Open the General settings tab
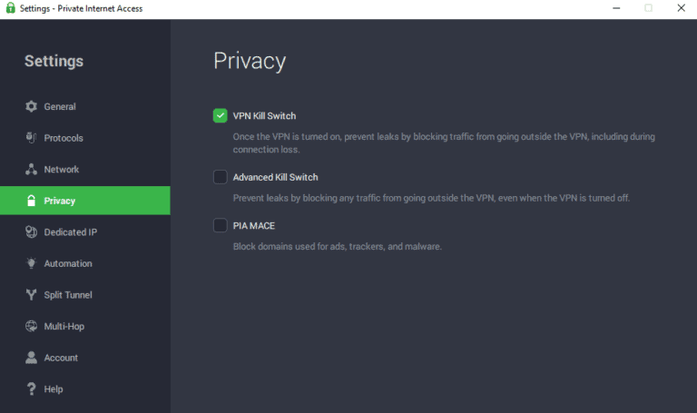697x413 pixels. click(60, 107)
